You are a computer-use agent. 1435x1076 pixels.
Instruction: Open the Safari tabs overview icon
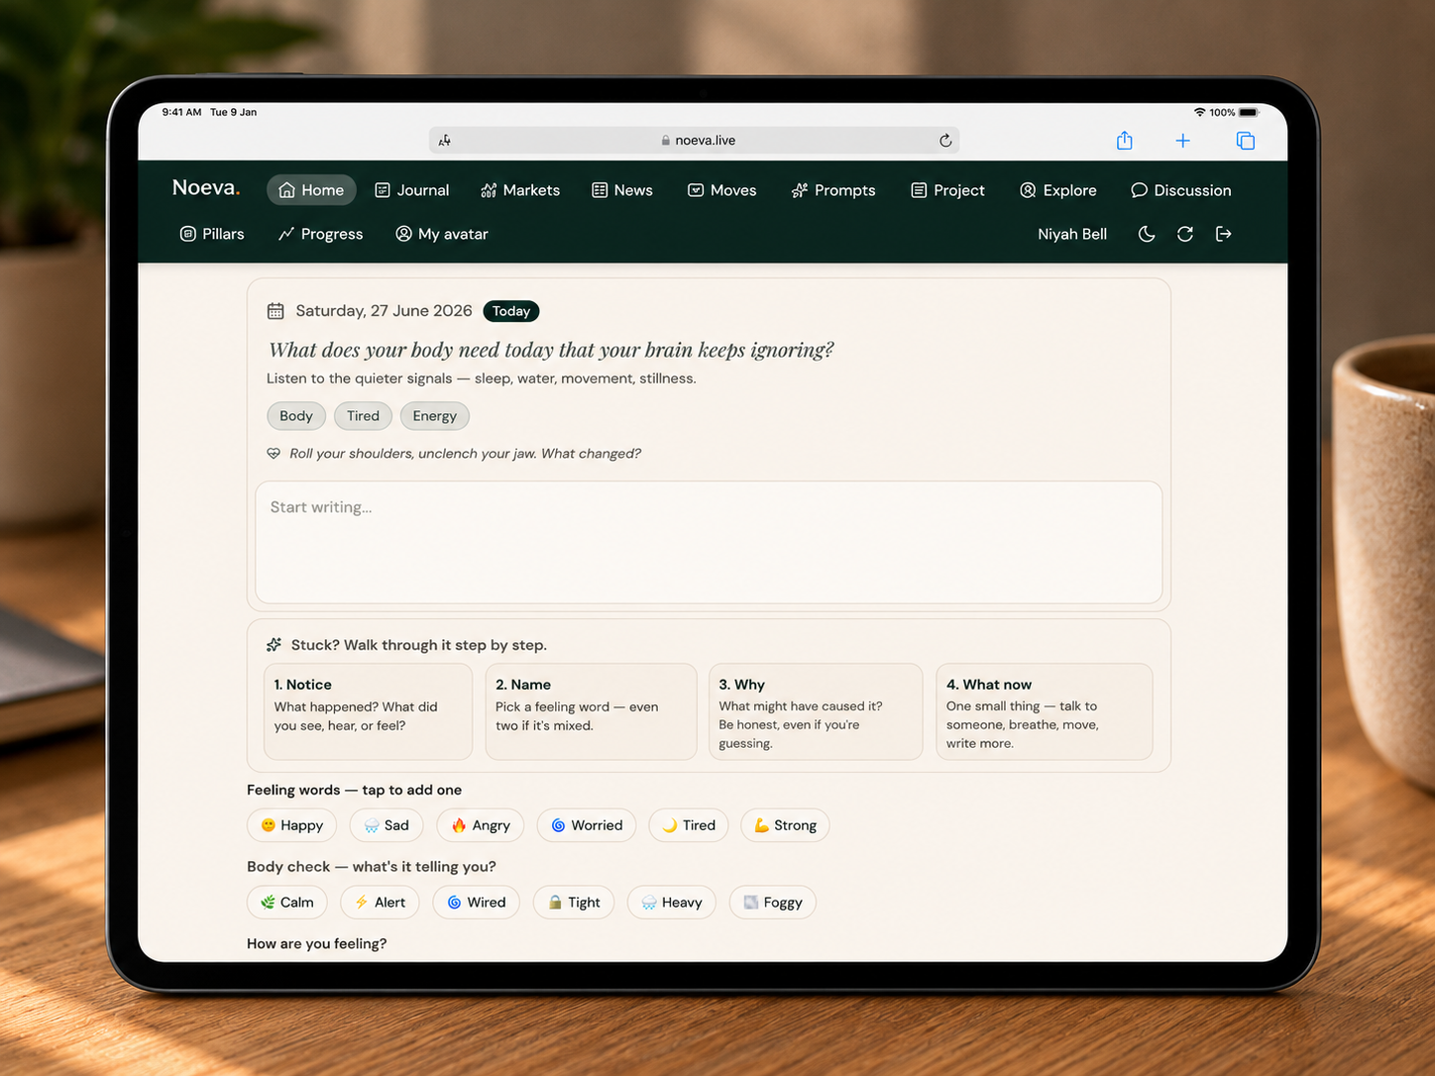click(x=1246, y=141)
